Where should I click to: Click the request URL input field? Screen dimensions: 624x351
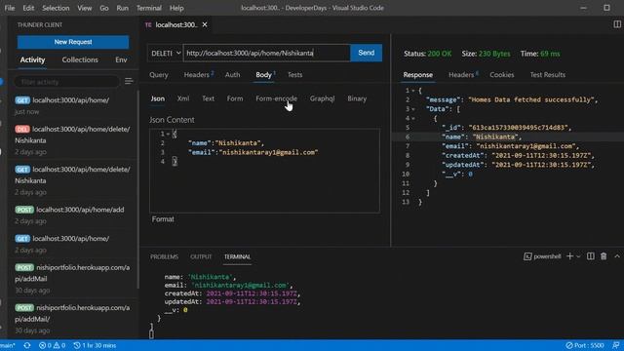266,53
